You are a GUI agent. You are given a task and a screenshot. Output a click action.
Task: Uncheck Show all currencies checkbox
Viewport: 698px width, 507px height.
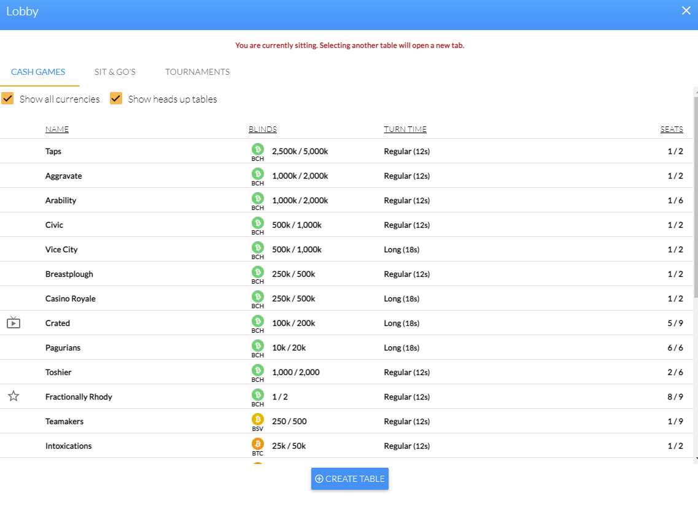pyautogui.click(x=7, y=98)
